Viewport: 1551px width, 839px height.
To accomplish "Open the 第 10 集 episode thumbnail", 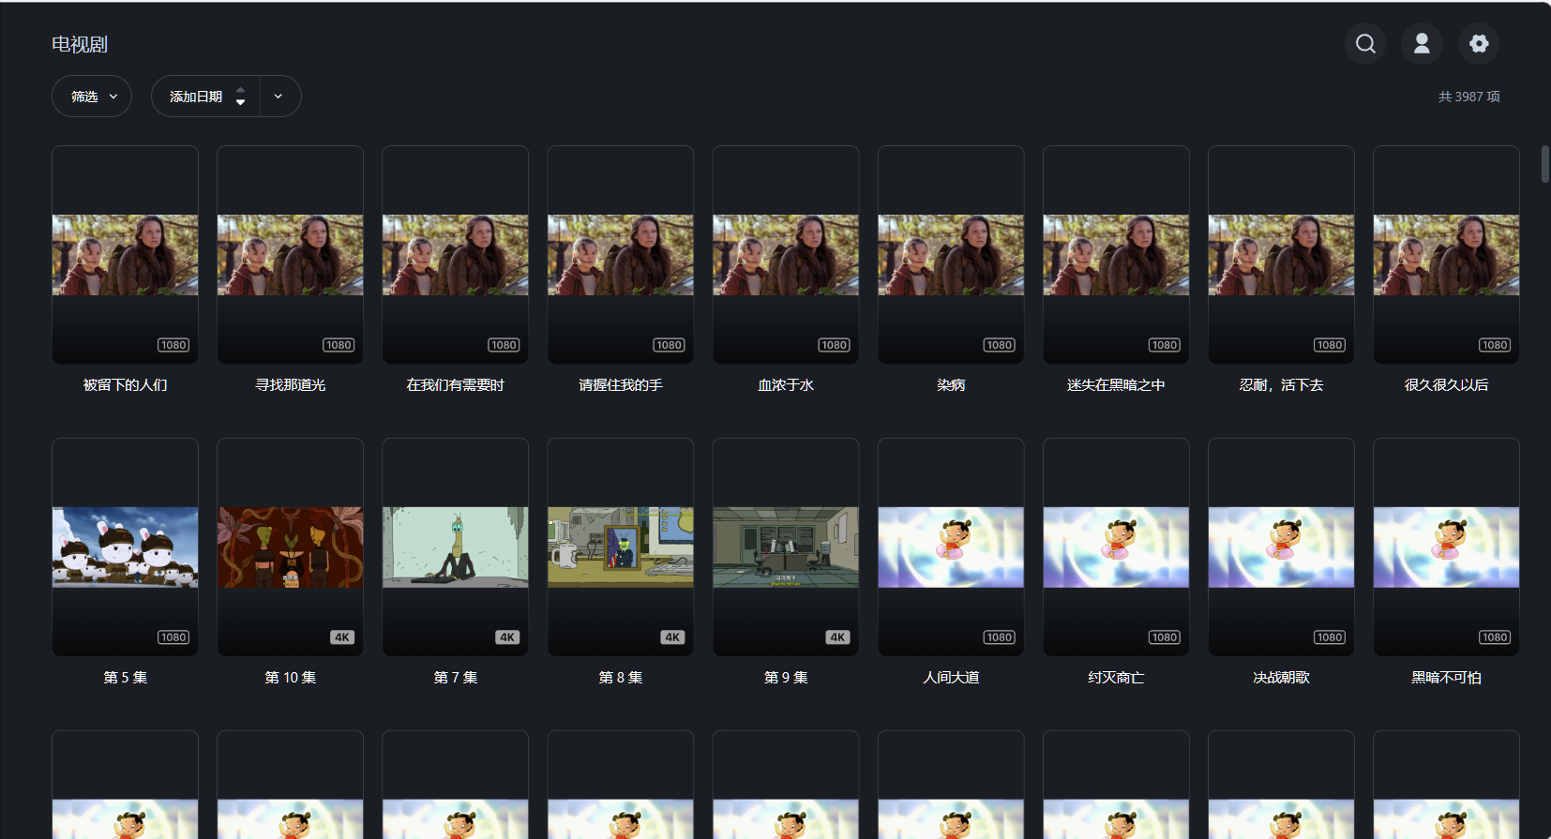I will click(x=290, y=547).
